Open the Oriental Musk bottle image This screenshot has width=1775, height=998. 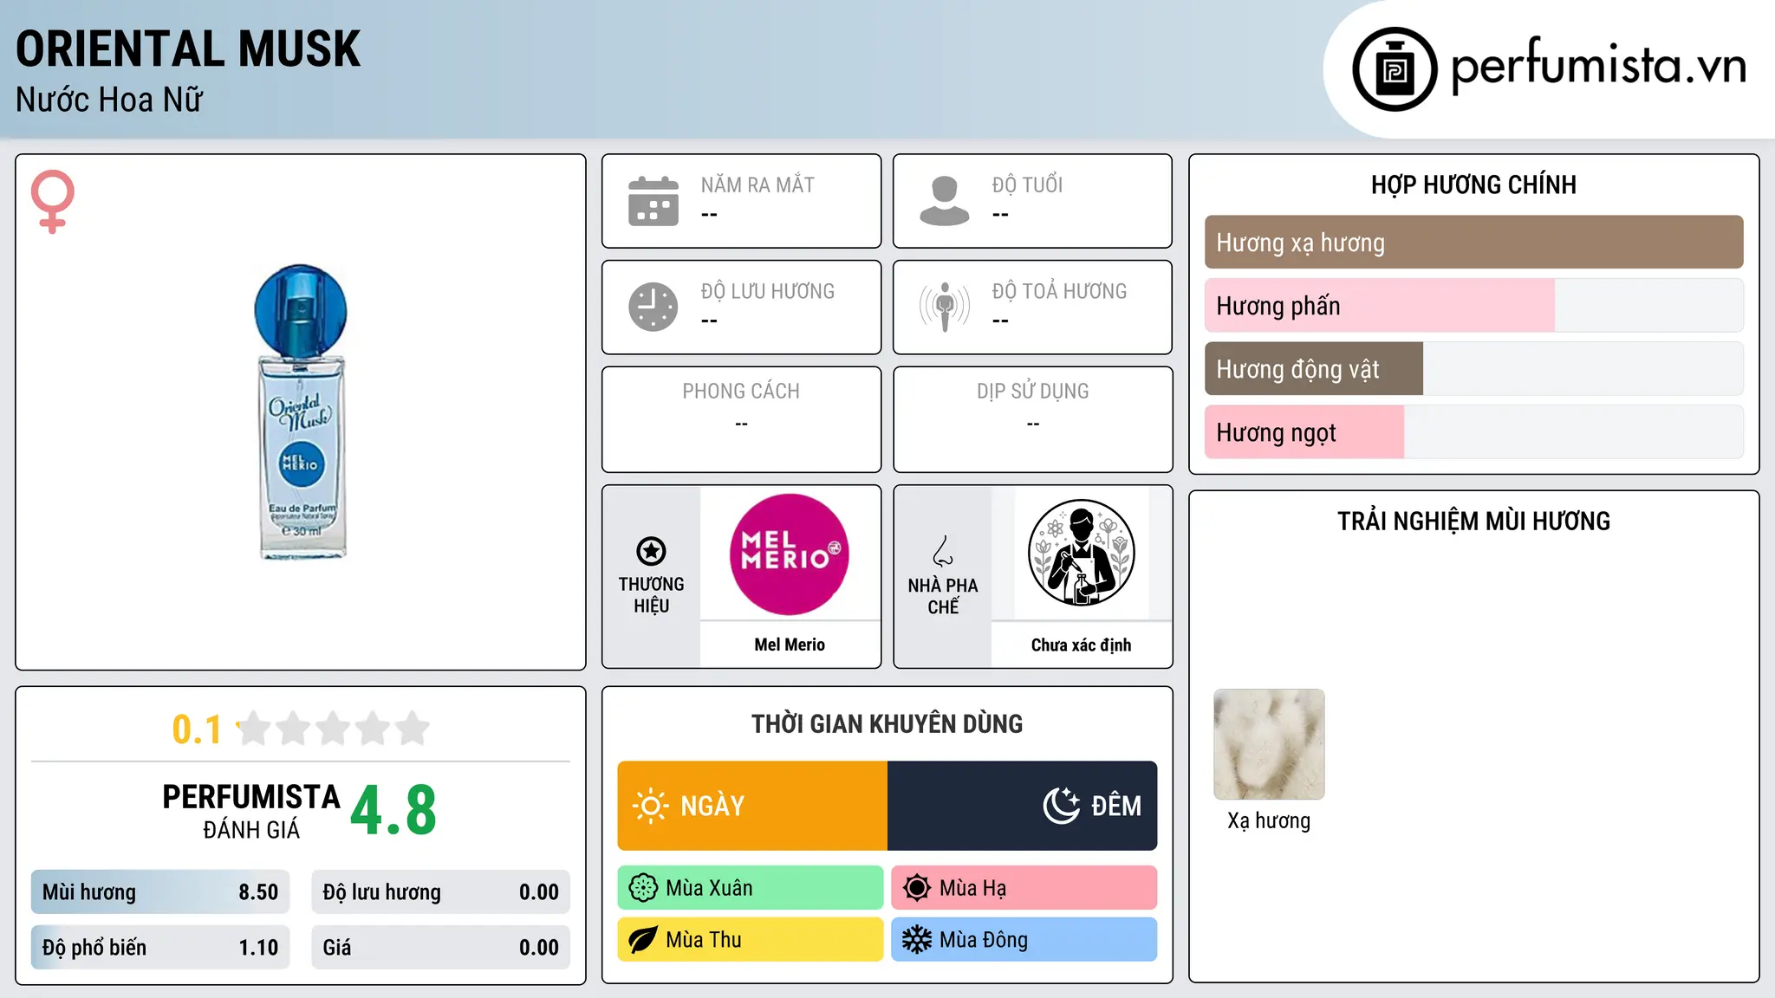301,412
